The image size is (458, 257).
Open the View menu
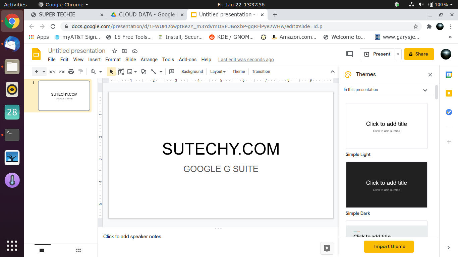(78, 60)
